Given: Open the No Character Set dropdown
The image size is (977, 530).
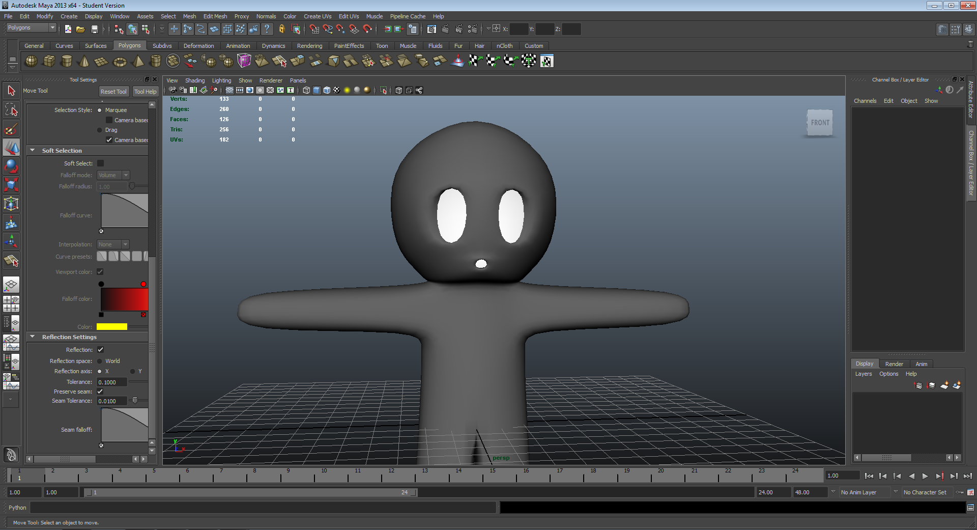Looking at the screenshot, I should click(x=927, y=492).
